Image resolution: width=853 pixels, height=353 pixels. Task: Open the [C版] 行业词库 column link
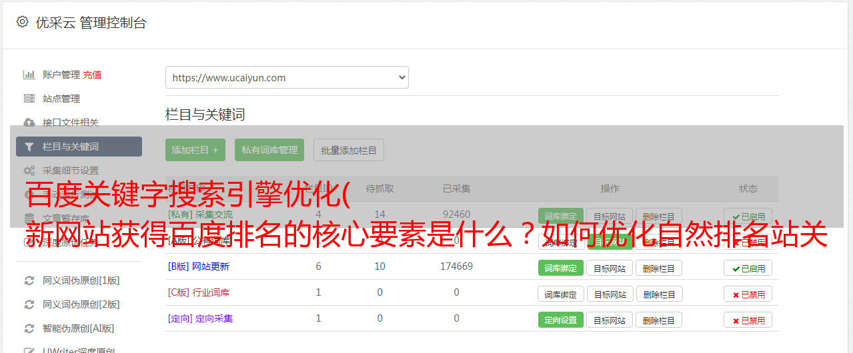tap(199, 292)
